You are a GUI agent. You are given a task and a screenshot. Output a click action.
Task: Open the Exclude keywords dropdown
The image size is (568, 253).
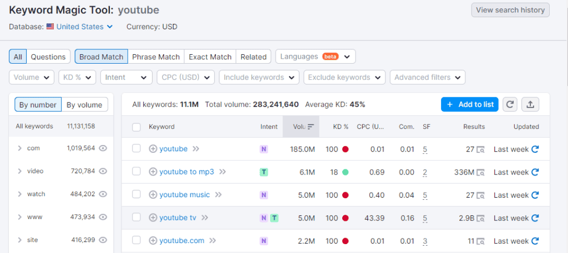point(344,78)
